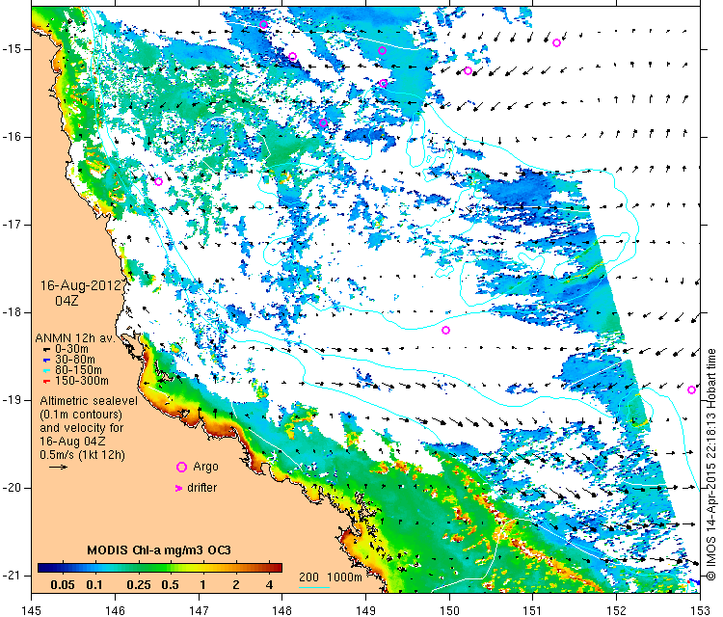The image size is (723, 617).
Task: Click the IMOS copyright timestamp text
Action: coord(711,465)
